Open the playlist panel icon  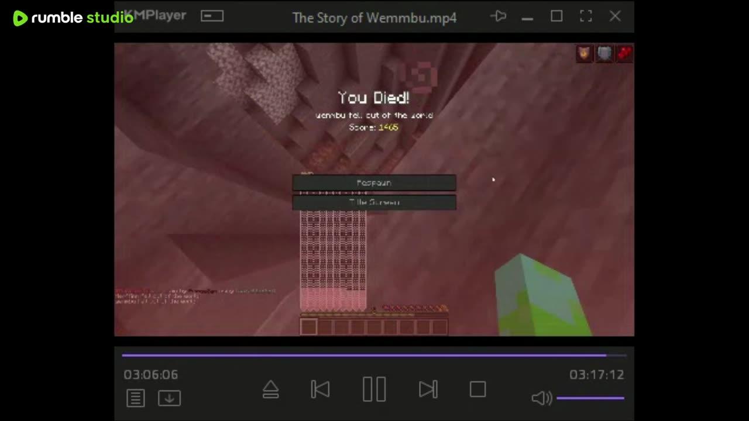[135, 398]
